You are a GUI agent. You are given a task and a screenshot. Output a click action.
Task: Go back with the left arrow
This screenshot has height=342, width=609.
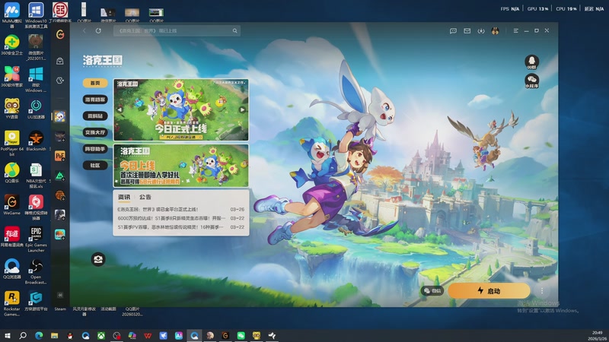tap(84, 30)
